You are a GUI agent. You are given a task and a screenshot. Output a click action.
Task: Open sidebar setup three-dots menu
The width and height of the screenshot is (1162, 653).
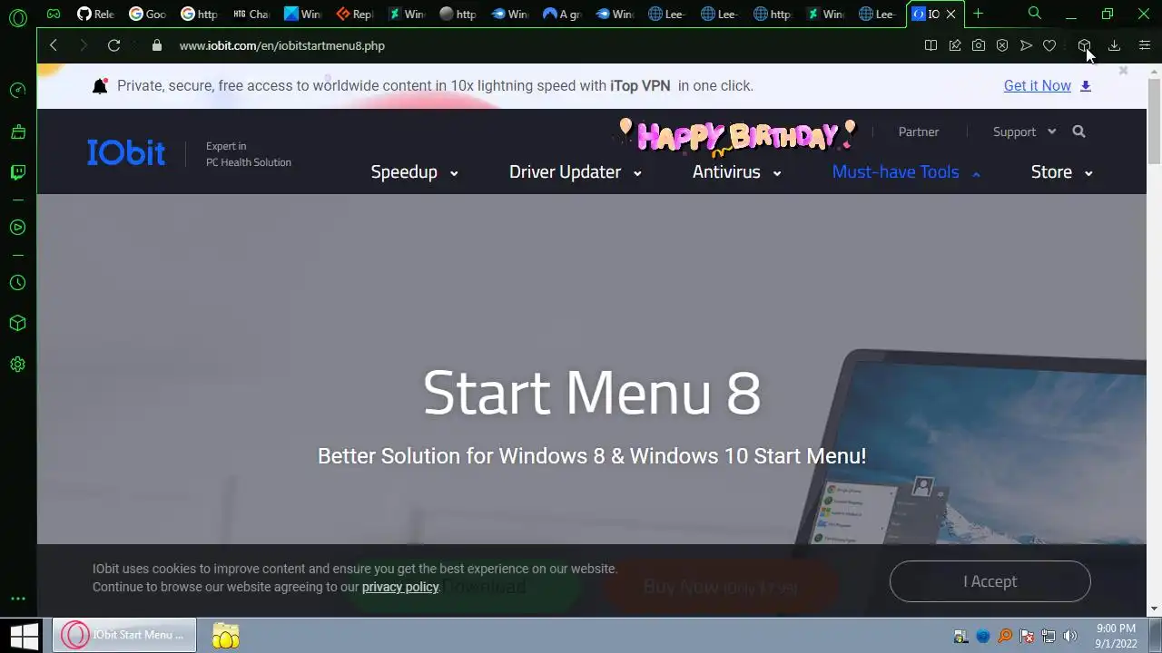[x=17, y=599]
